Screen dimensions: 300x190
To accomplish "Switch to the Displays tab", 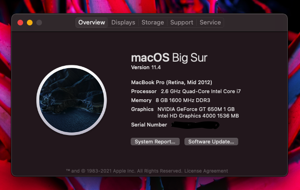I will pyautogui.click(x=123, y=23).
